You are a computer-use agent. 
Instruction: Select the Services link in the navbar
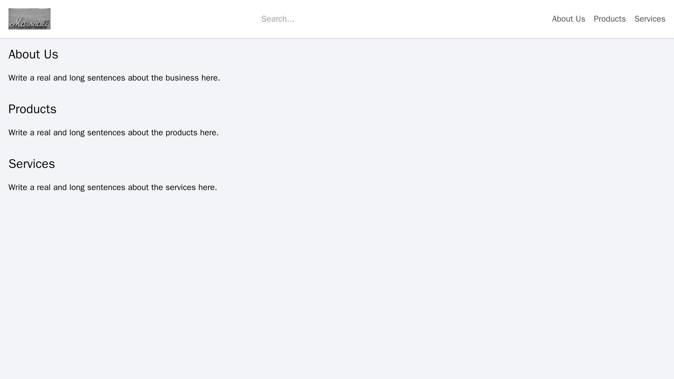pyautogui.click(x=649, y=19)
